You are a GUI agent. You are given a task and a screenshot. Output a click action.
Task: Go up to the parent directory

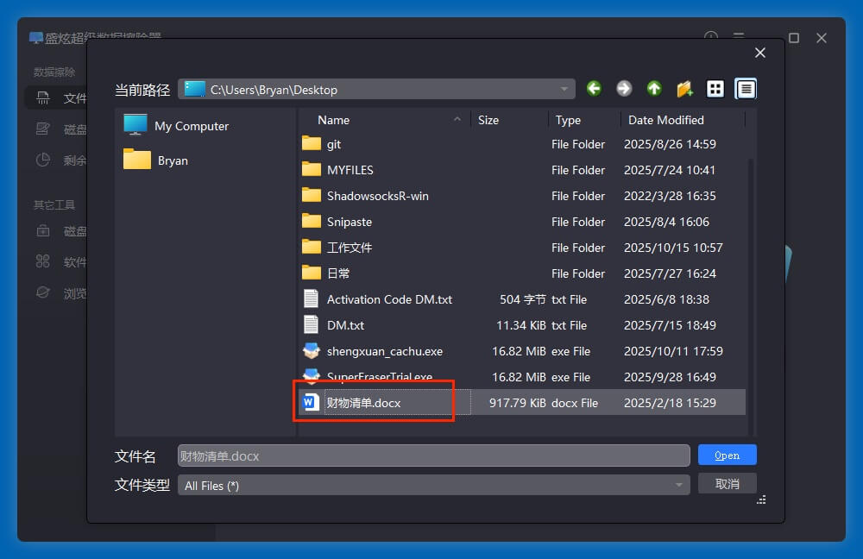coord(654,89)
